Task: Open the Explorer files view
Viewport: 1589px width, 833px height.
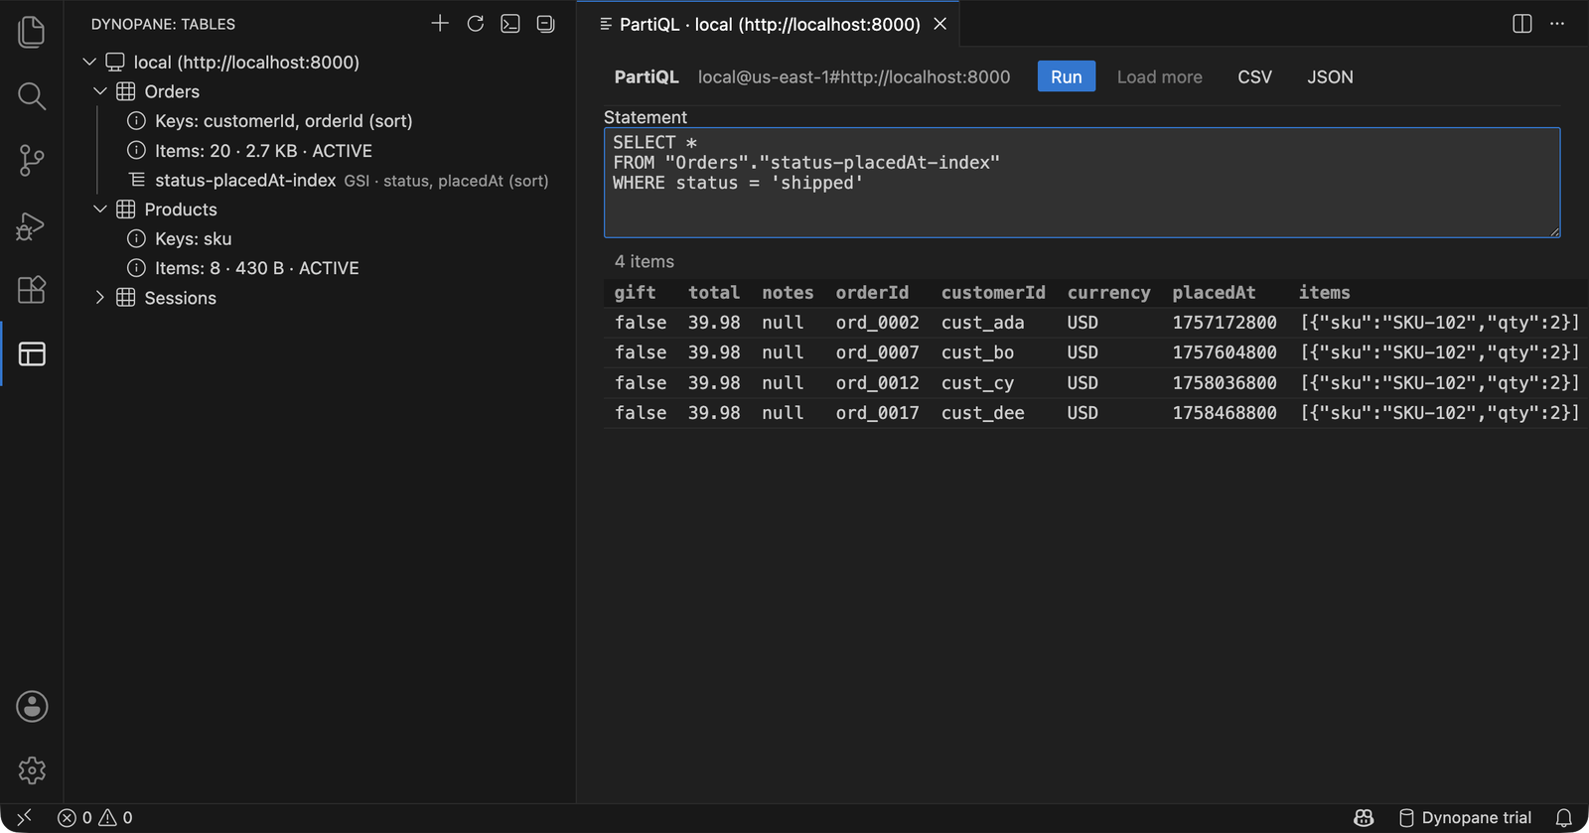Action: (x=32, y=32)
